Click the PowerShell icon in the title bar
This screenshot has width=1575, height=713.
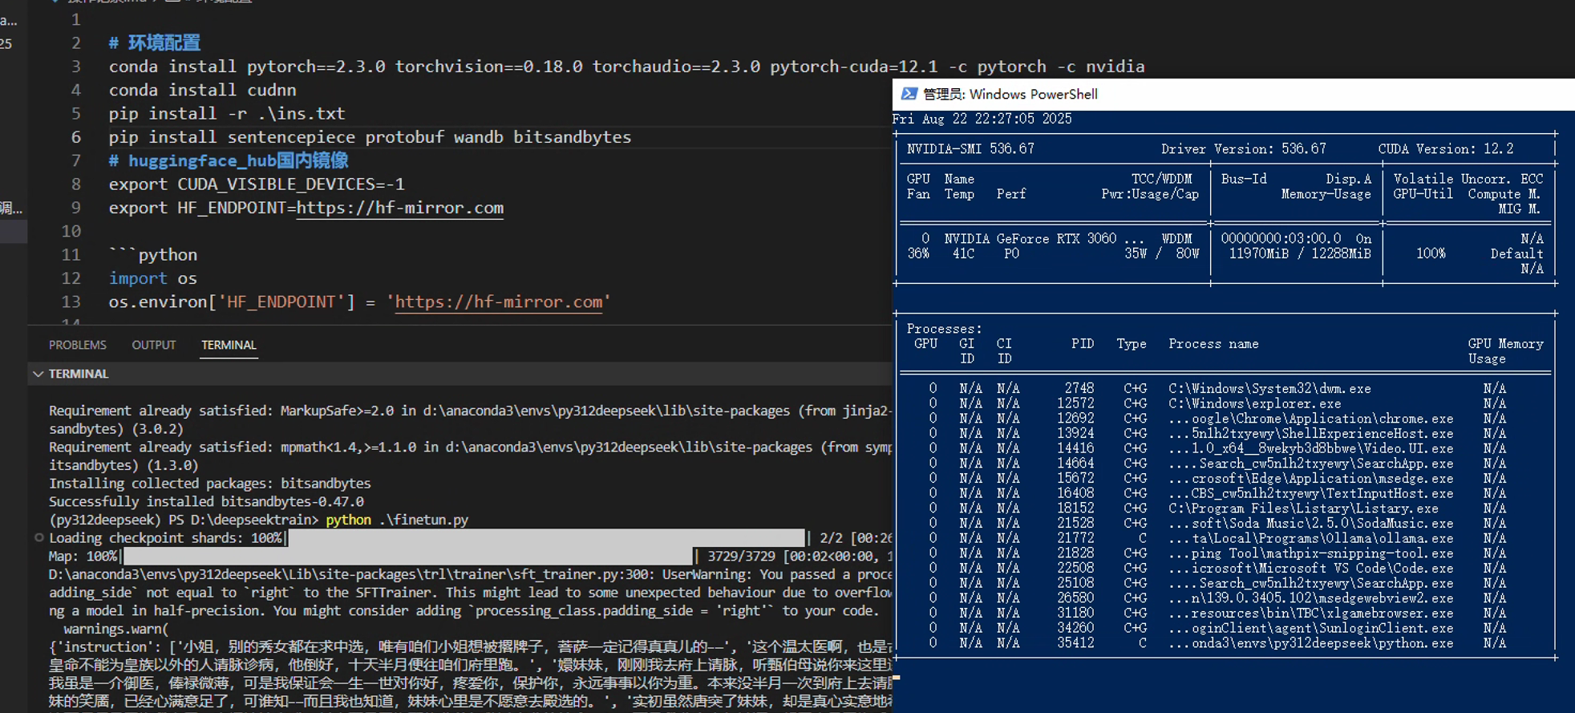click(909, 94)
